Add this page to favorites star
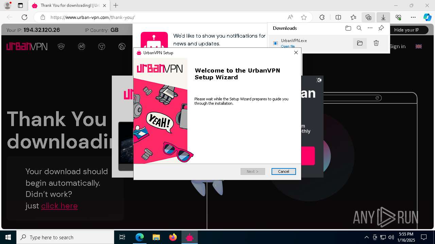Screen dimensions: 435x244 (304, 17)
